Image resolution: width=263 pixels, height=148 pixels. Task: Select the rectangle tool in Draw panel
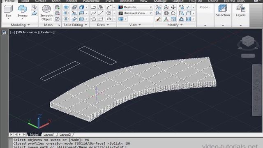tap(101, 19)
